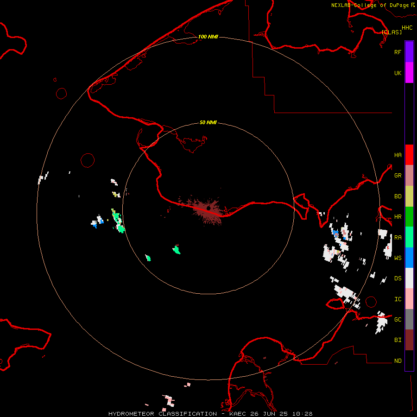Click the HHC product code label
Screen dimensions: 417x417
[407, 28]
